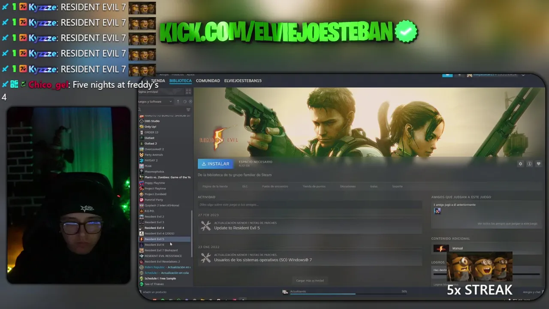Open Amigos y chat at bottom right

point(531,292)
